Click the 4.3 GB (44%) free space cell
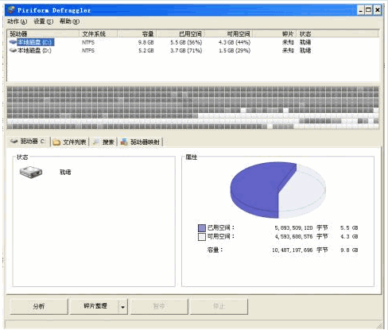 tap(235, 42)
